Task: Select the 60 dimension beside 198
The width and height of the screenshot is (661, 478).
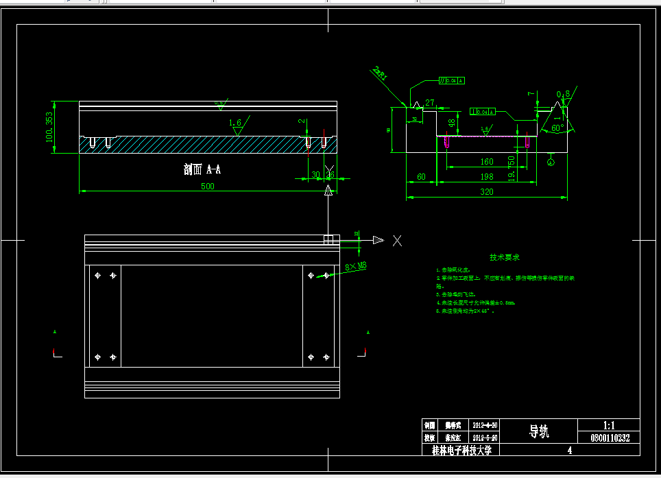Action: [x=421, y=177]
